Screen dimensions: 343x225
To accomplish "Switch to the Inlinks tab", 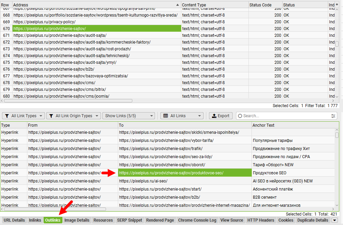I will tap(35, 220).
